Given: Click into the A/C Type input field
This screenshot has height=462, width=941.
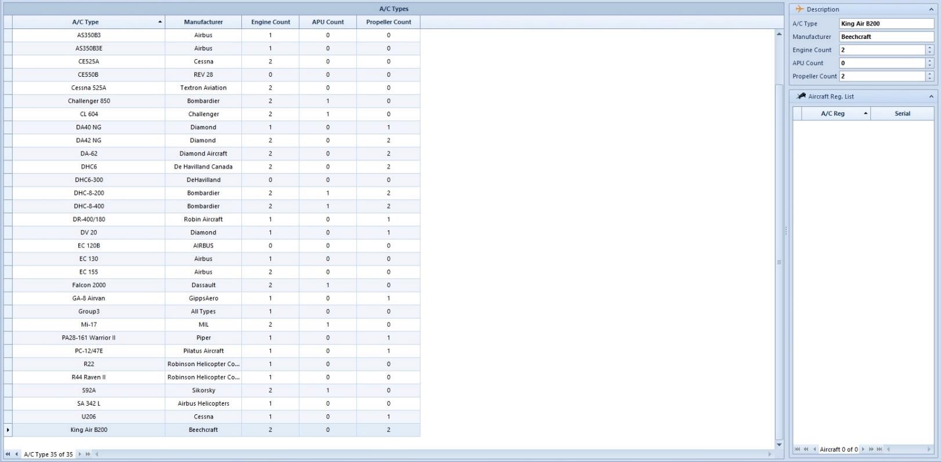Looking at the screenshot, I should point(886,24).
